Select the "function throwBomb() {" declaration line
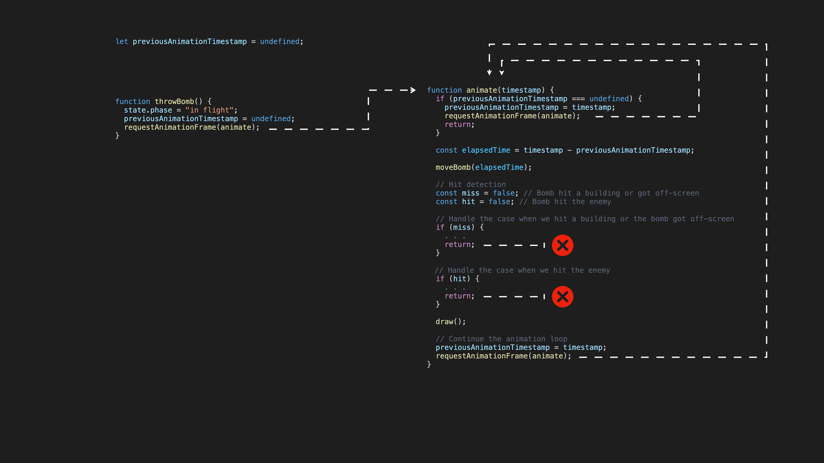The width and height of the screenshot is (824, 463). click(x=163, y=101)
